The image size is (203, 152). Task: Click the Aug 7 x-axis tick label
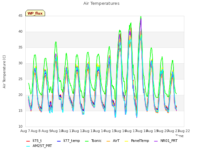(25, 131)
